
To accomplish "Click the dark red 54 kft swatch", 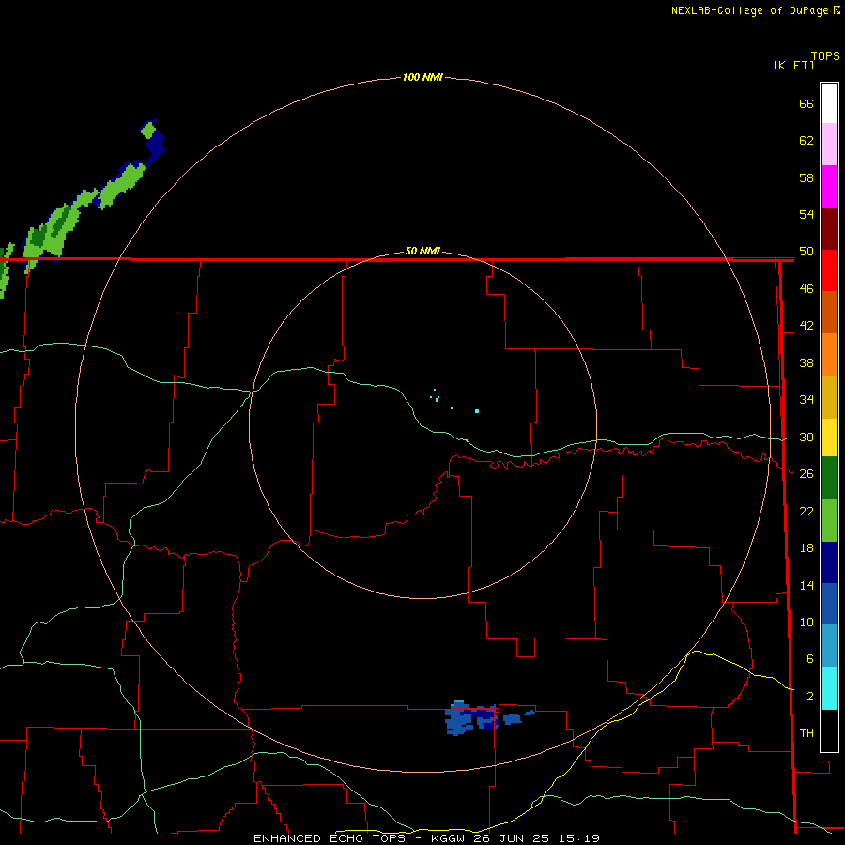I will coord(829,229).
